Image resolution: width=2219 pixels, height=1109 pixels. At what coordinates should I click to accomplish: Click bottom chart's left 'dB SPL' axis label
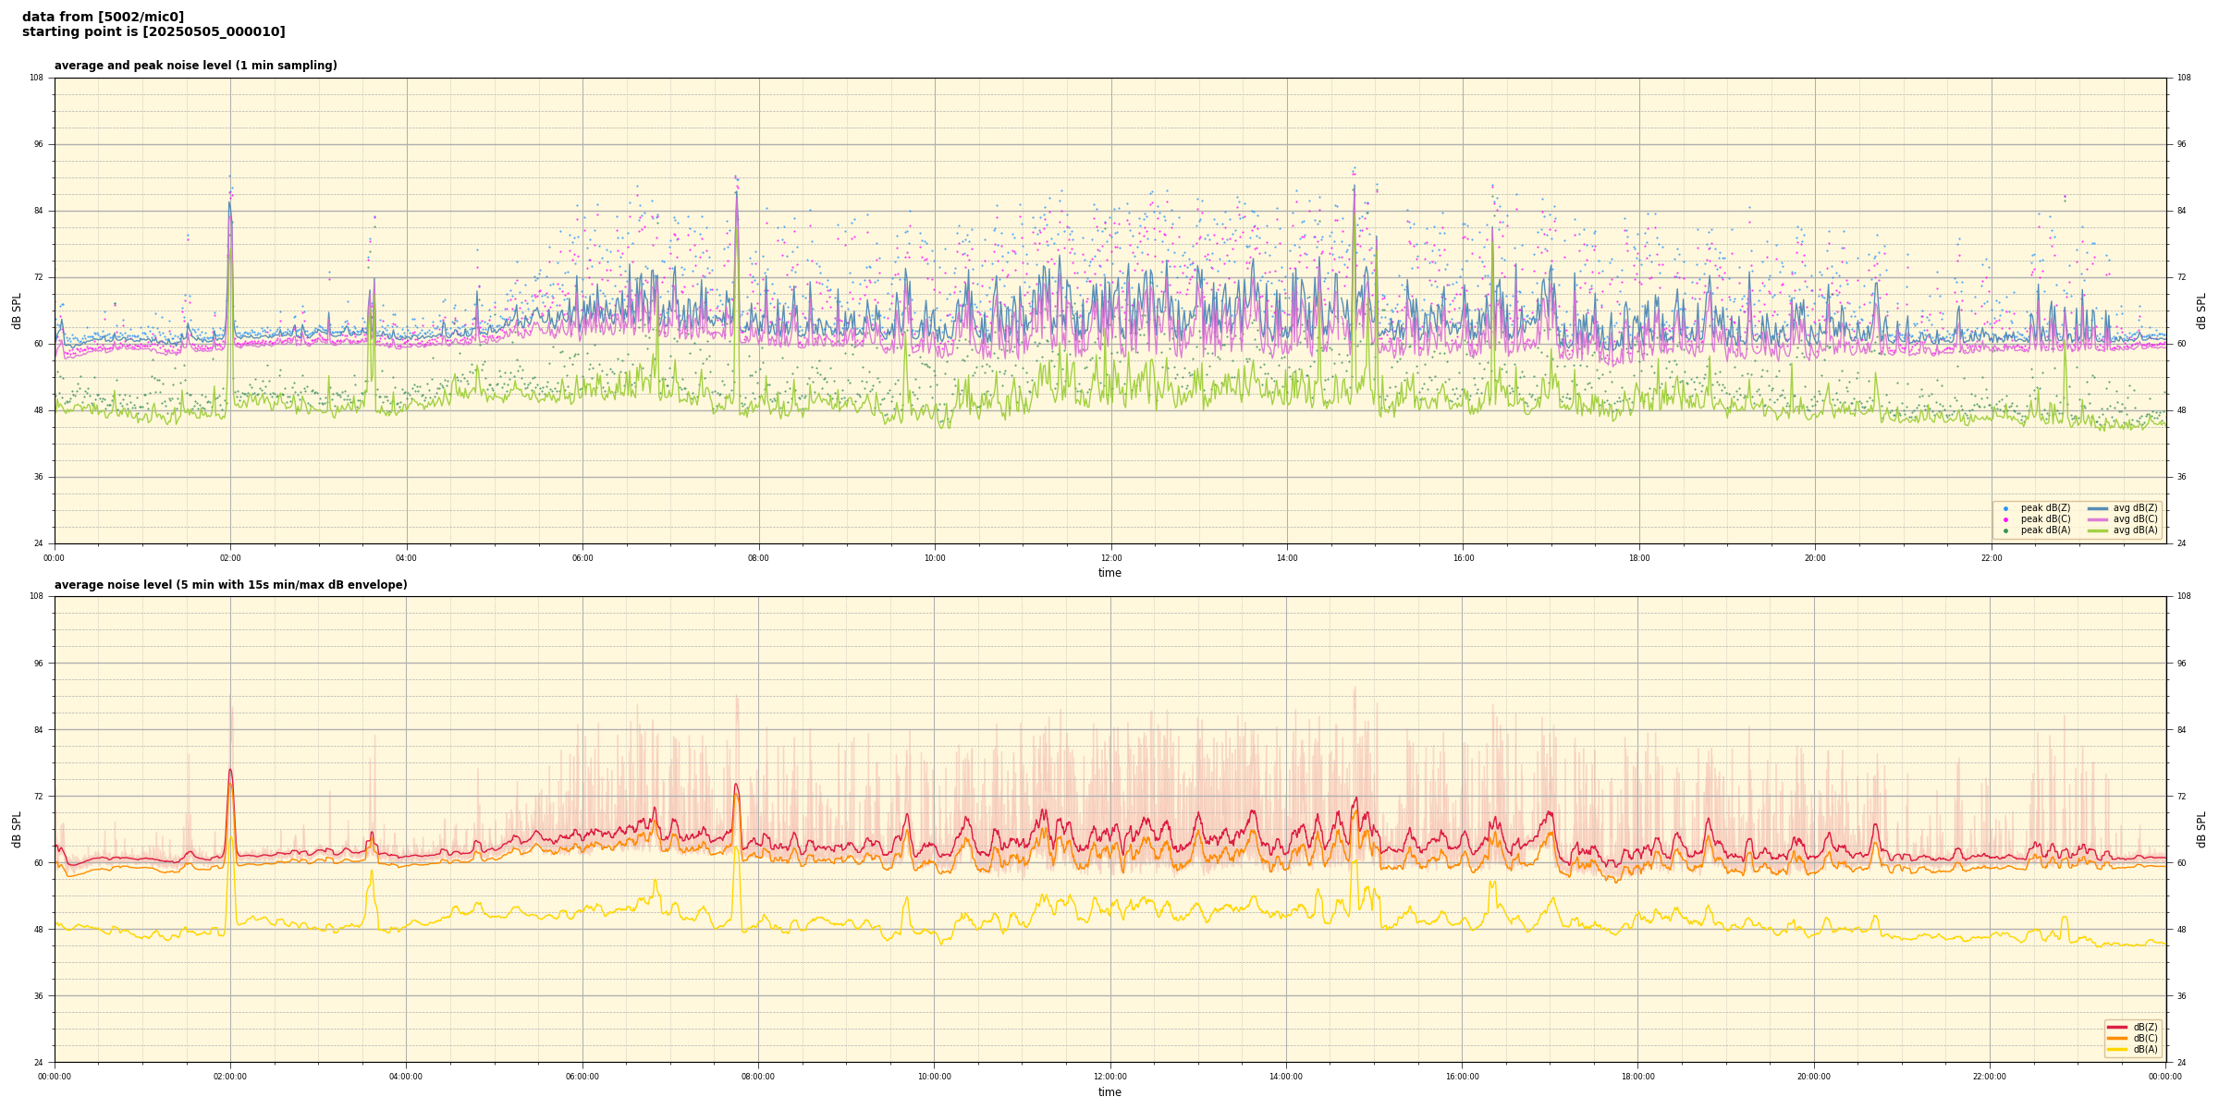pos(17,829)
